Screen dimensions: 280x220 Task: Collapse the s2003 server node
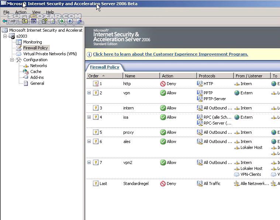tap(5, 36)
